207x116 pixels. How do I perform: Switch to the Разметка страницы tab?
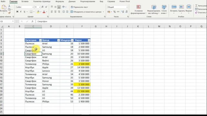42,1
